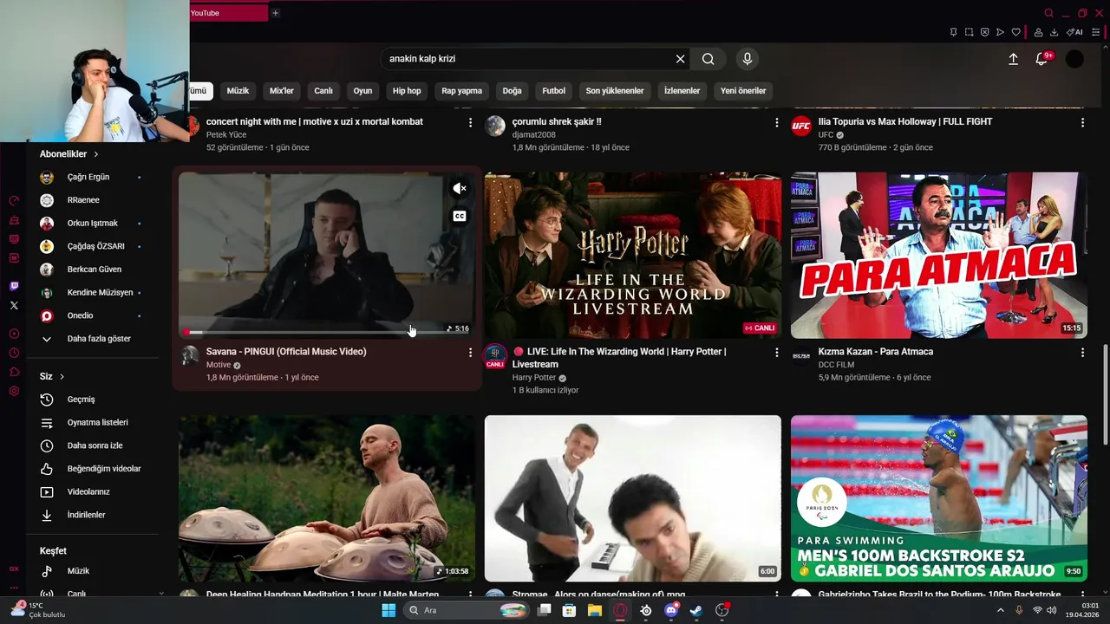This screenshot has width=1110, height=624.
Task: Open a new tab with plus
Action: tap(275, 13)
